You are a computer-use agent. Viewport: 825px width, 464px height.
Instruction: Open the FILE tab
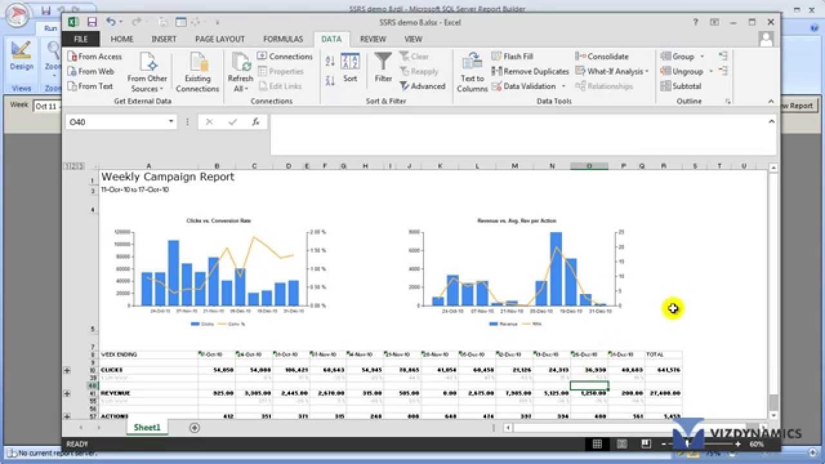click(x=81, y=39)
